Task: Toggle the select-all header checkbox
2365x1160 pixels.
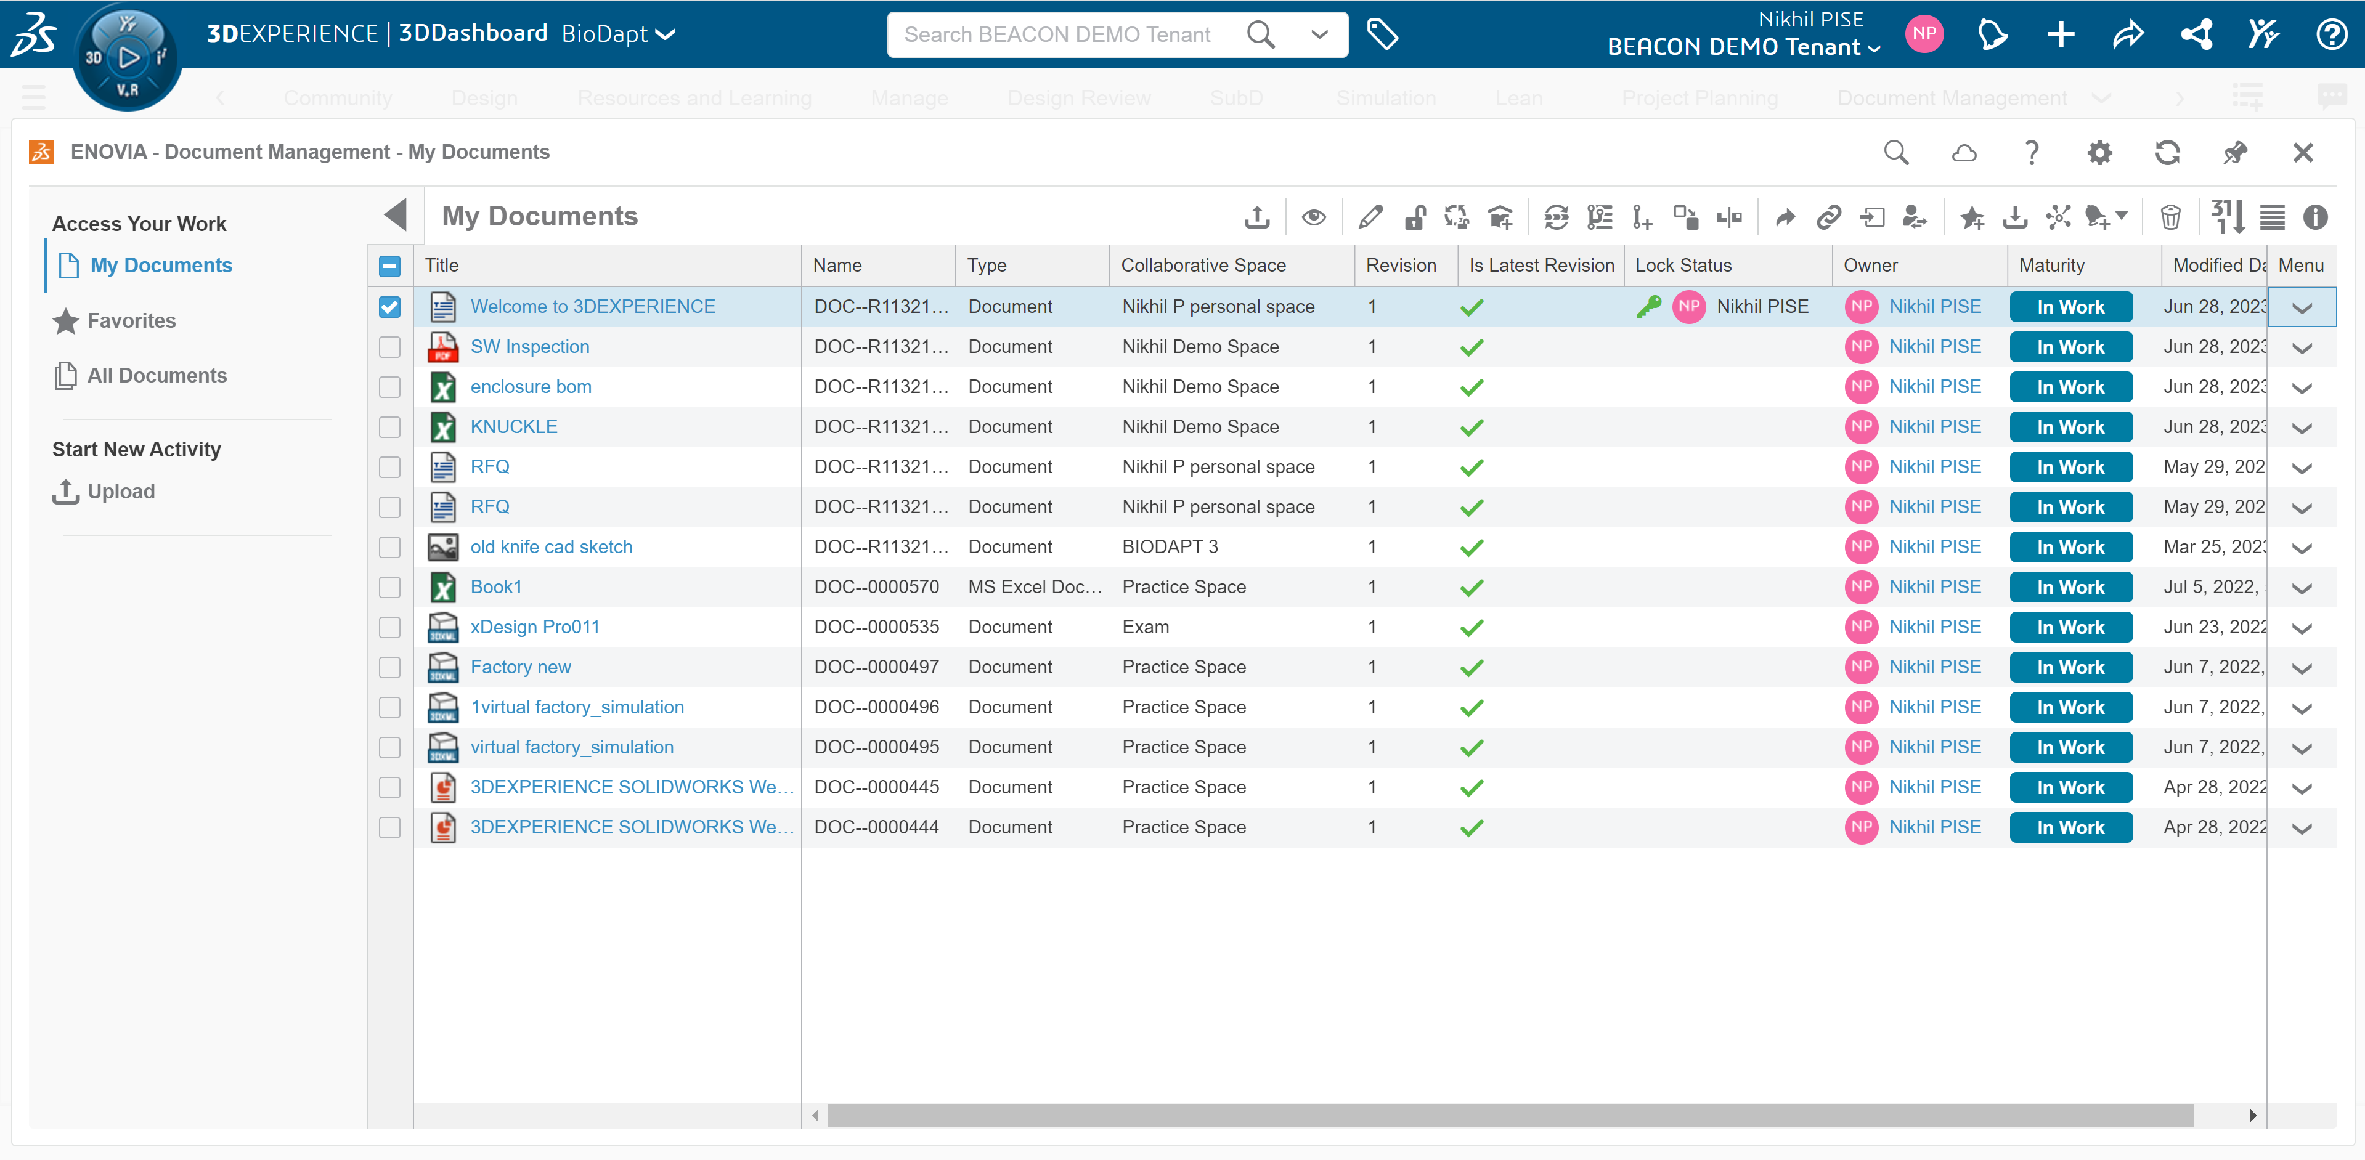Action: pos(389,266)
